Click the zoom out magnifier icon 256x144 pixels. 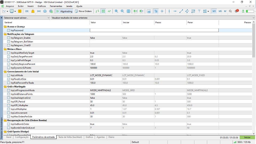122,11
